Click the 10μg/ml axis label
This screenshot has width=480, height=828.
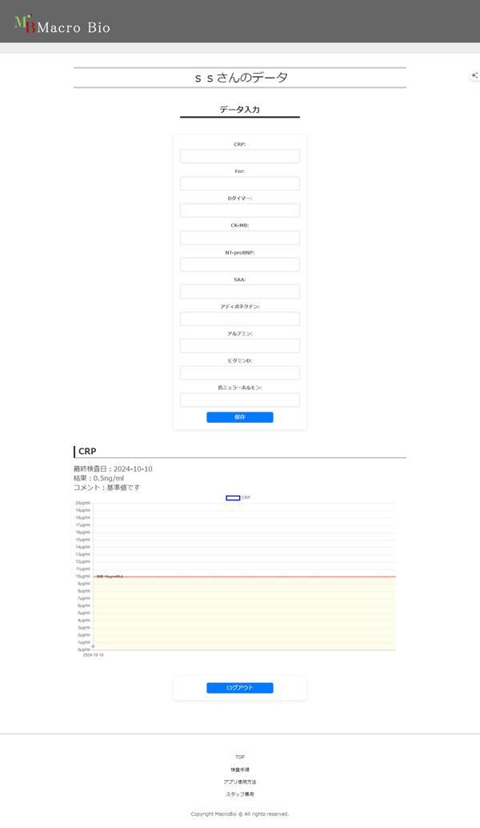point(83,577)
